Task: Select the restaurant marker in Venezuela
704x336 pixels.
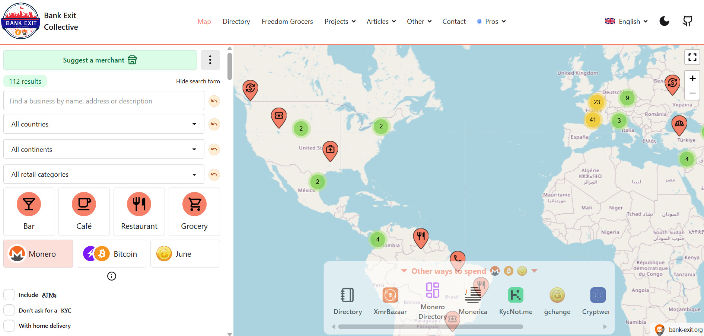Action: click(421, 238)
